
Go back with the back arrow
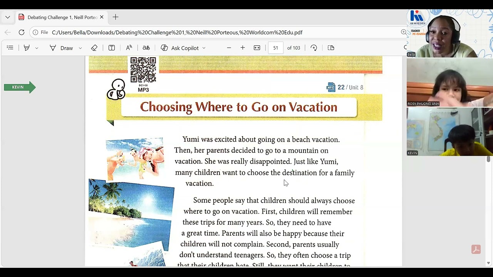pos(8,32)
